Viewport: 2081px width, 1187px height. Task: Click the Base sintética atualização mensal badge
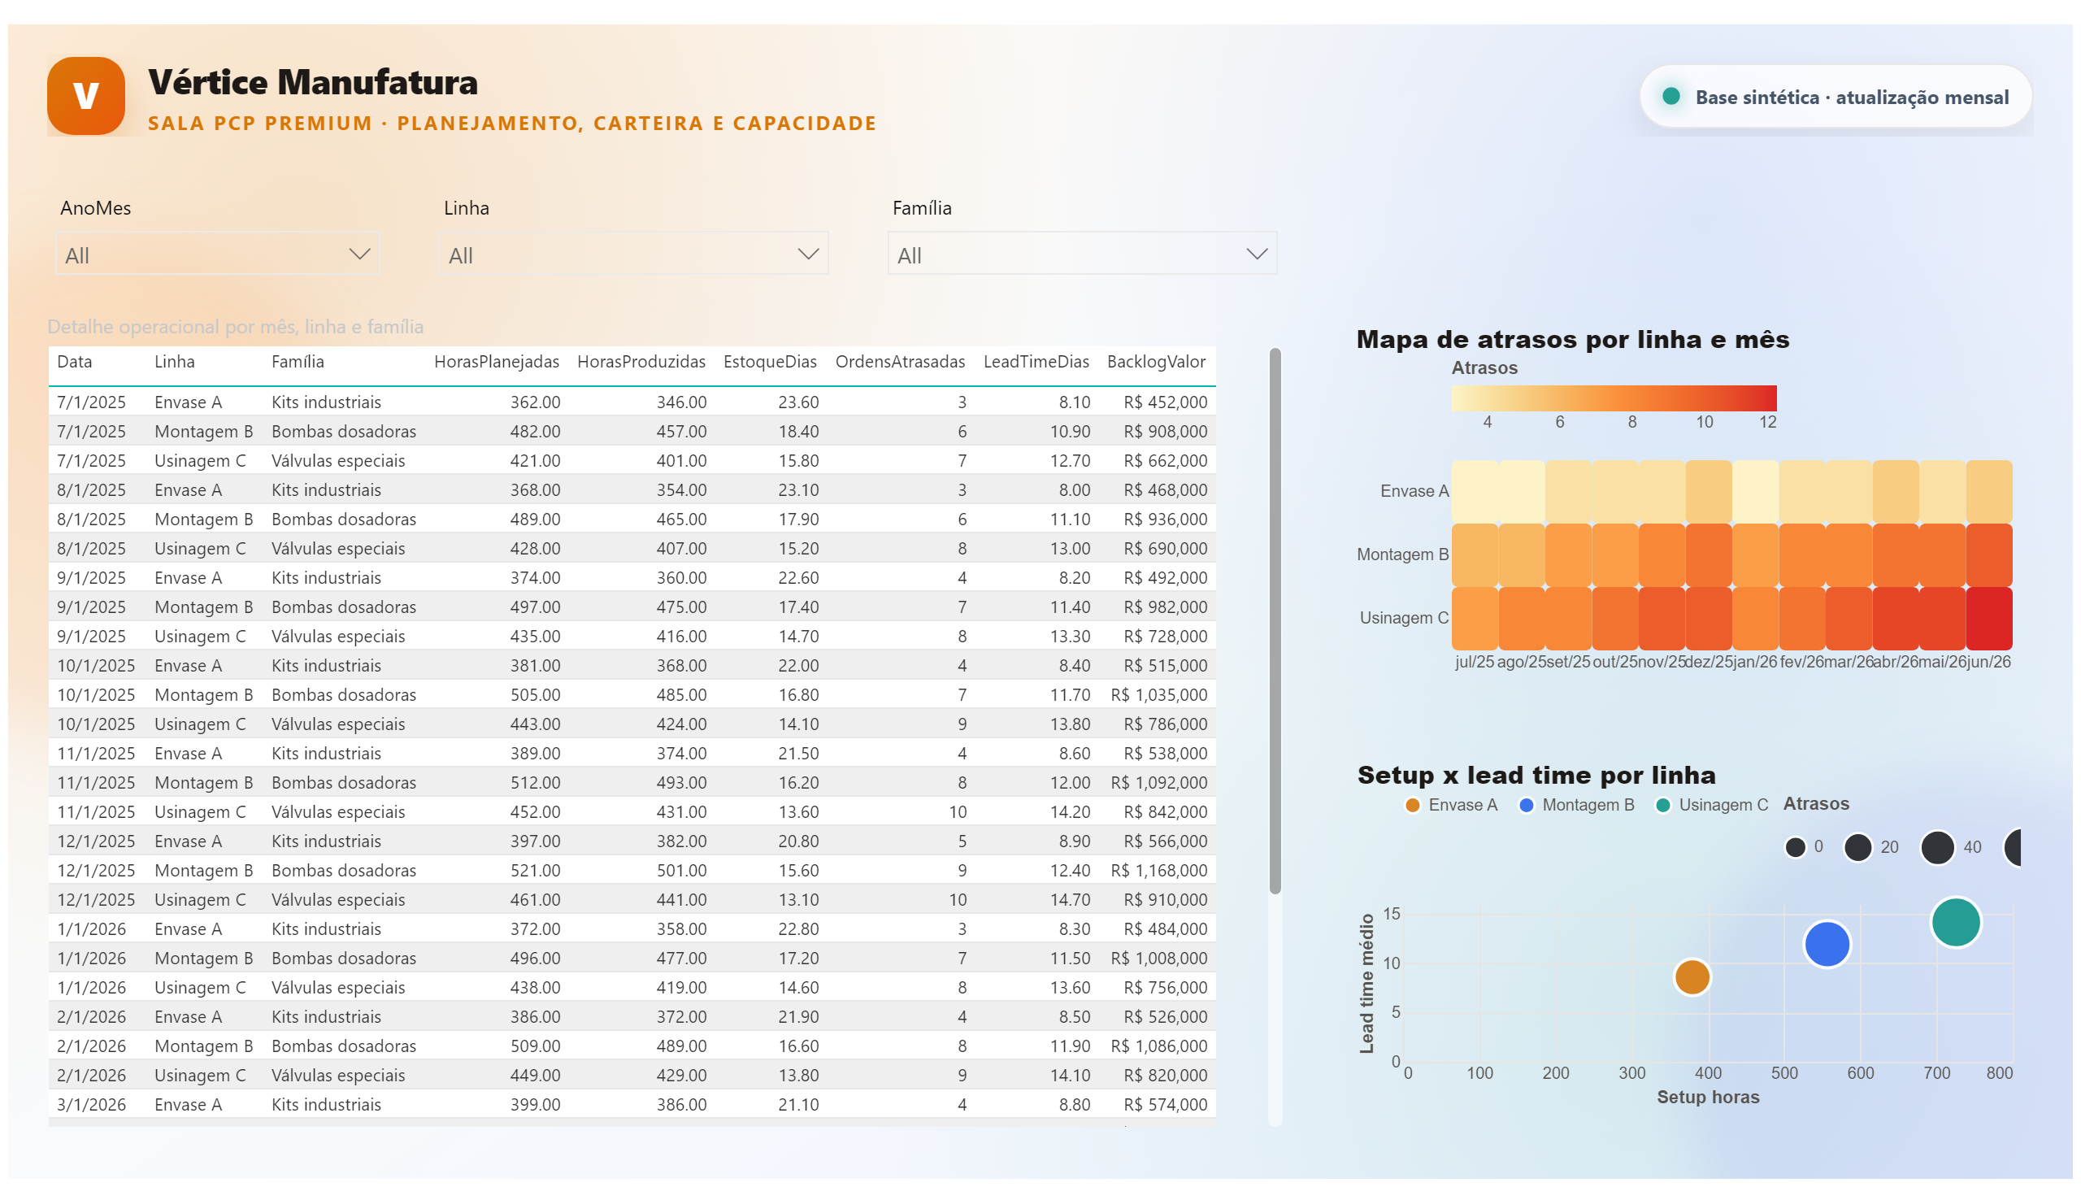pyautogui.click(x=1836, y=97)
